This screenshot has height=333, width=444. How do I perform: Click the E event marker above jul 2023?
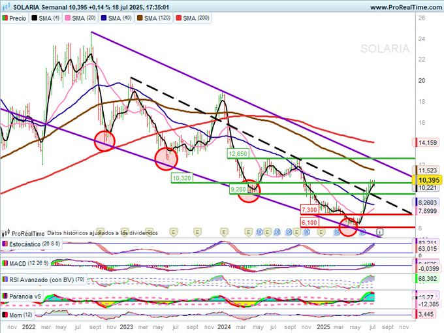(x=174, y=232)
